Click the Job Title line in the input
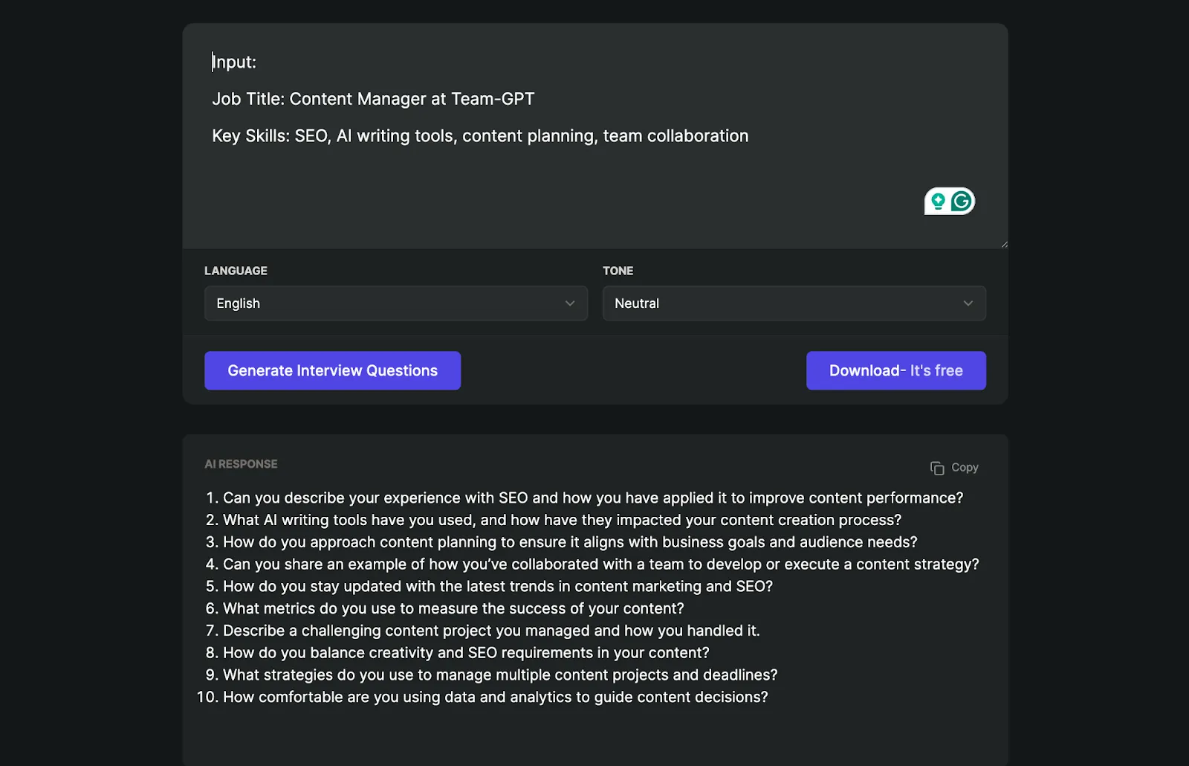The height and width of the screenshot is (766, 1189). pyautogui.click(x=373, y=99)
